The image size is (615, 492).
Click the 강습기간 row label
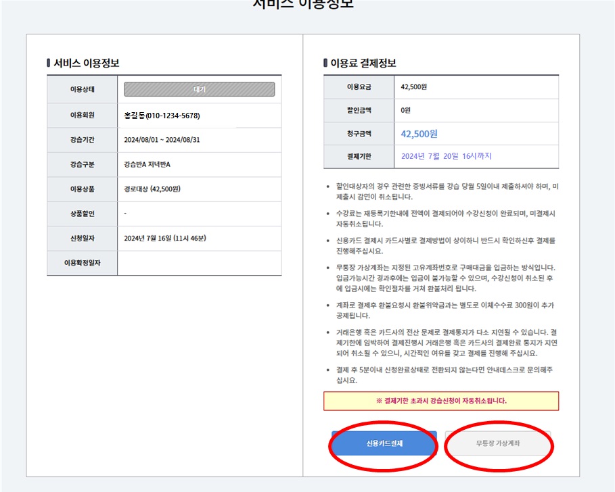[83, 140]
